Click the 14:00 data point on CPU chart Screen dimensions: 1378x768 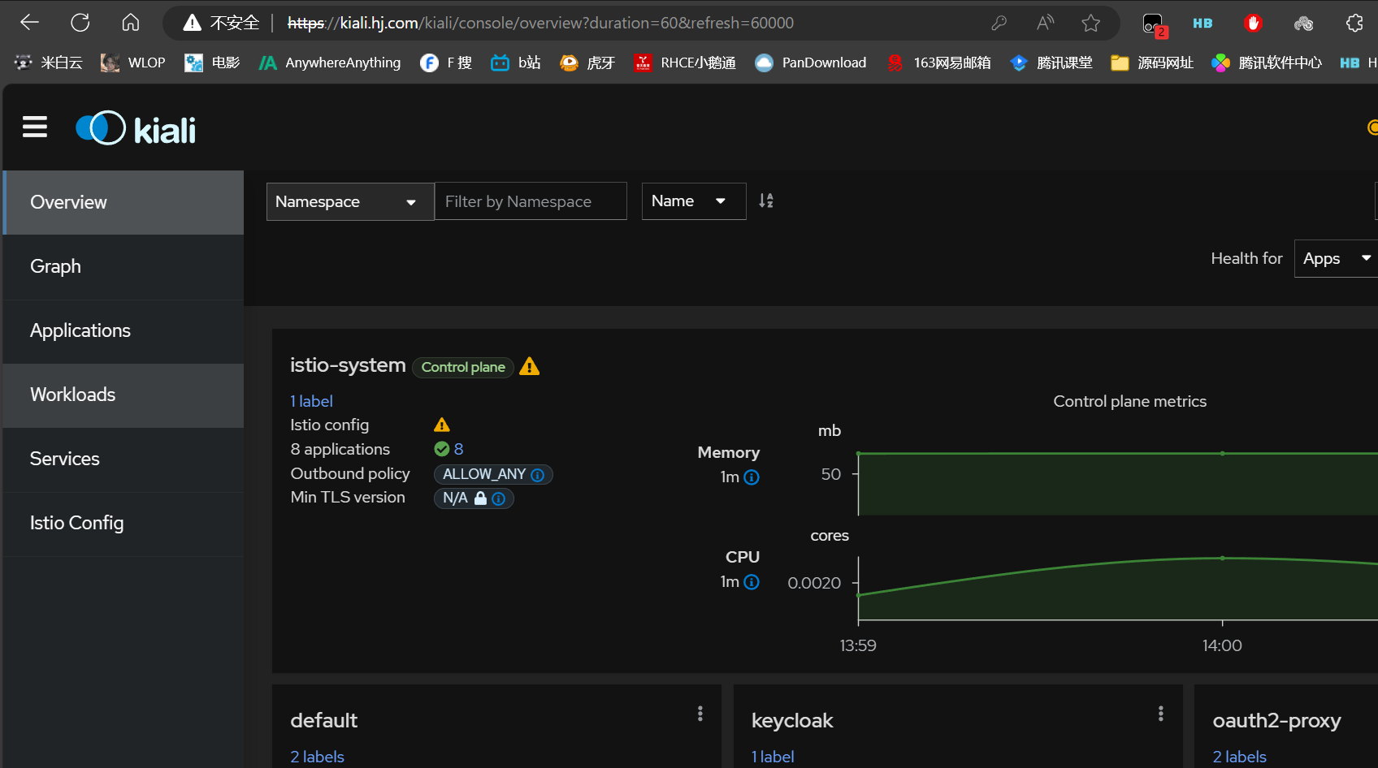[x=1223, y=558]
